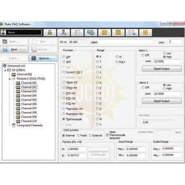Click the Label input field
Screen dimensions: 185x185
pyautogui.click(x=126, y=42)
